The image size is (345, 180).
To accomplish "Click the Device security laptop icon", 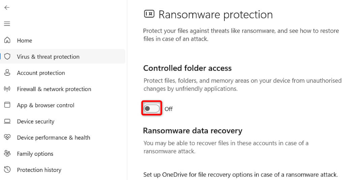I will (x=7, y=121).
